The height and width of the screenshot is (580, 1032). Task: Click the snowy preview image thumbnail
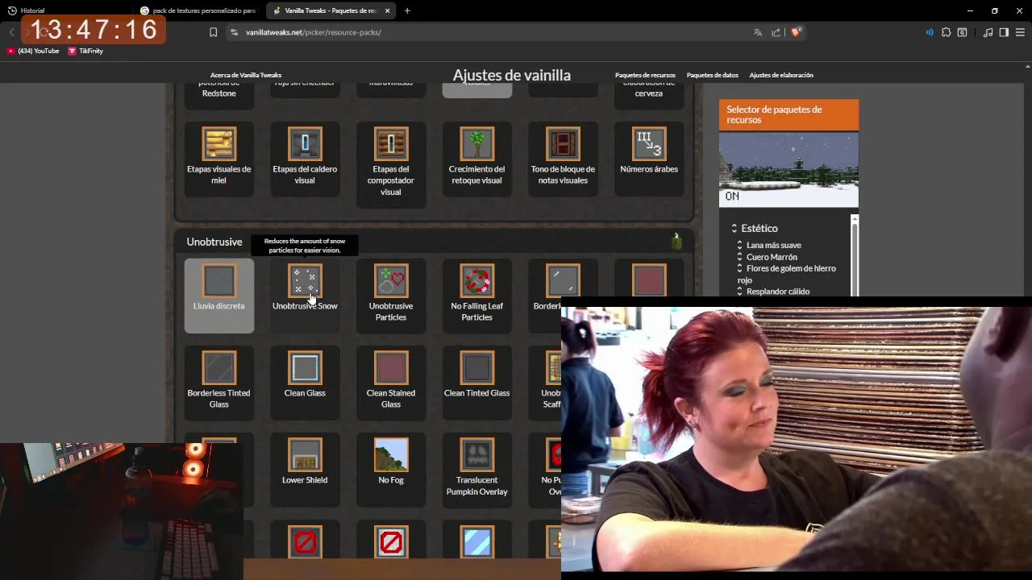789,169
